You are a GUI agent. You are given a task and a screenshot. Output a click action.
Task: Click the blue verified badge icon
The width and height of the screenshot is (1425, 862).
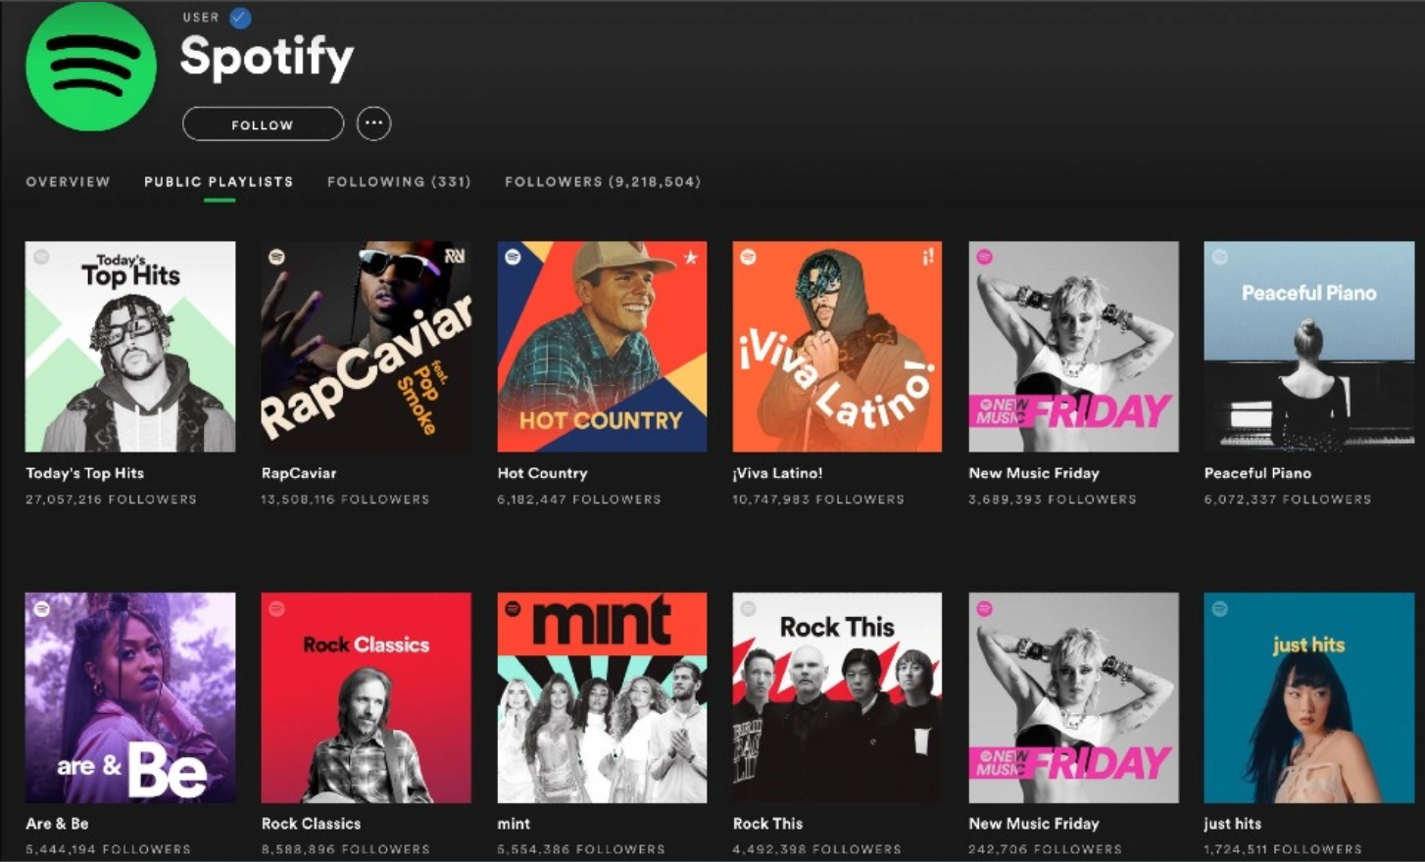click(x=240, y=18)
